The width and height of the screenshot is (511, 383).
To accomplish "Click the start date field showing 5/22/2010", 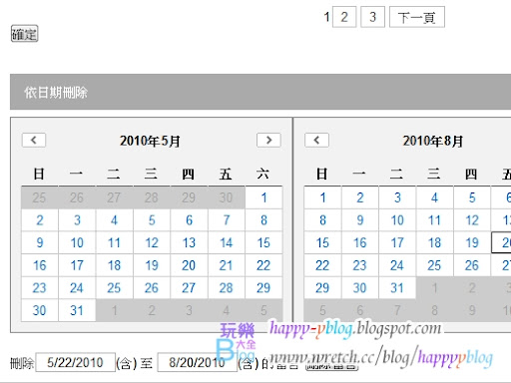I will click(x=75, y=362).
